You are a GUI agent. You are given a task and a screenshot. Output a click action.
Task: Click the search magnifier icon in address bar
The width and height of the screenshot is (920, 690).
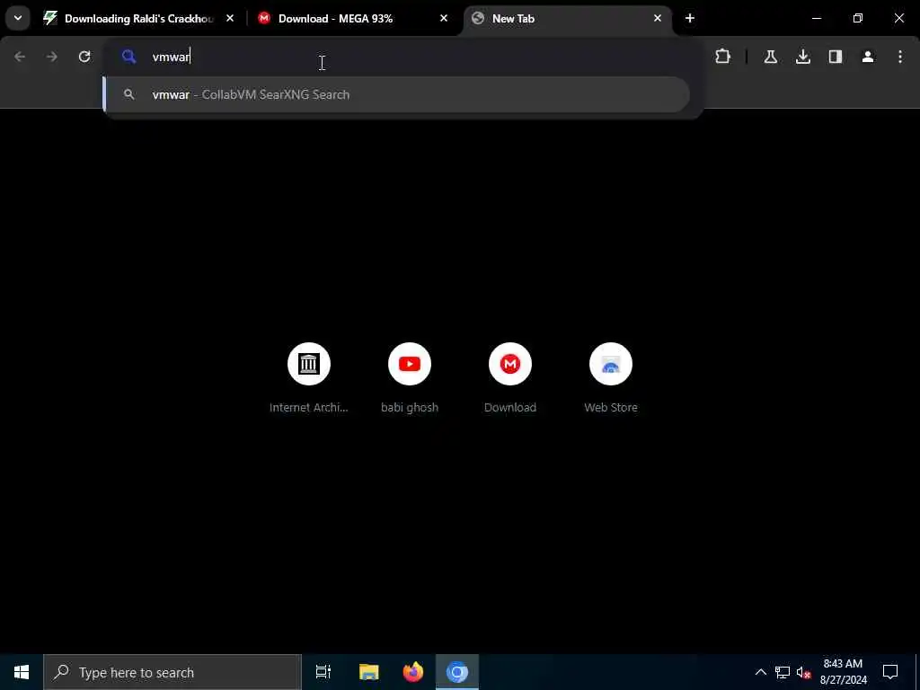(x=128, y=57)
